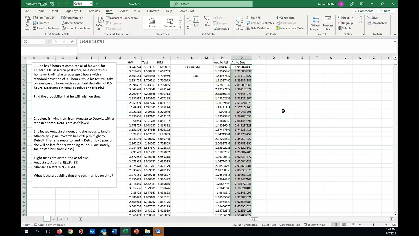
Task: Click in the Search box
Action: pyautogui.click(x=211, y=4)
